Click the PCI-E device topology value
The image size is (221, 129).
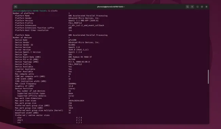pos(79,62)
